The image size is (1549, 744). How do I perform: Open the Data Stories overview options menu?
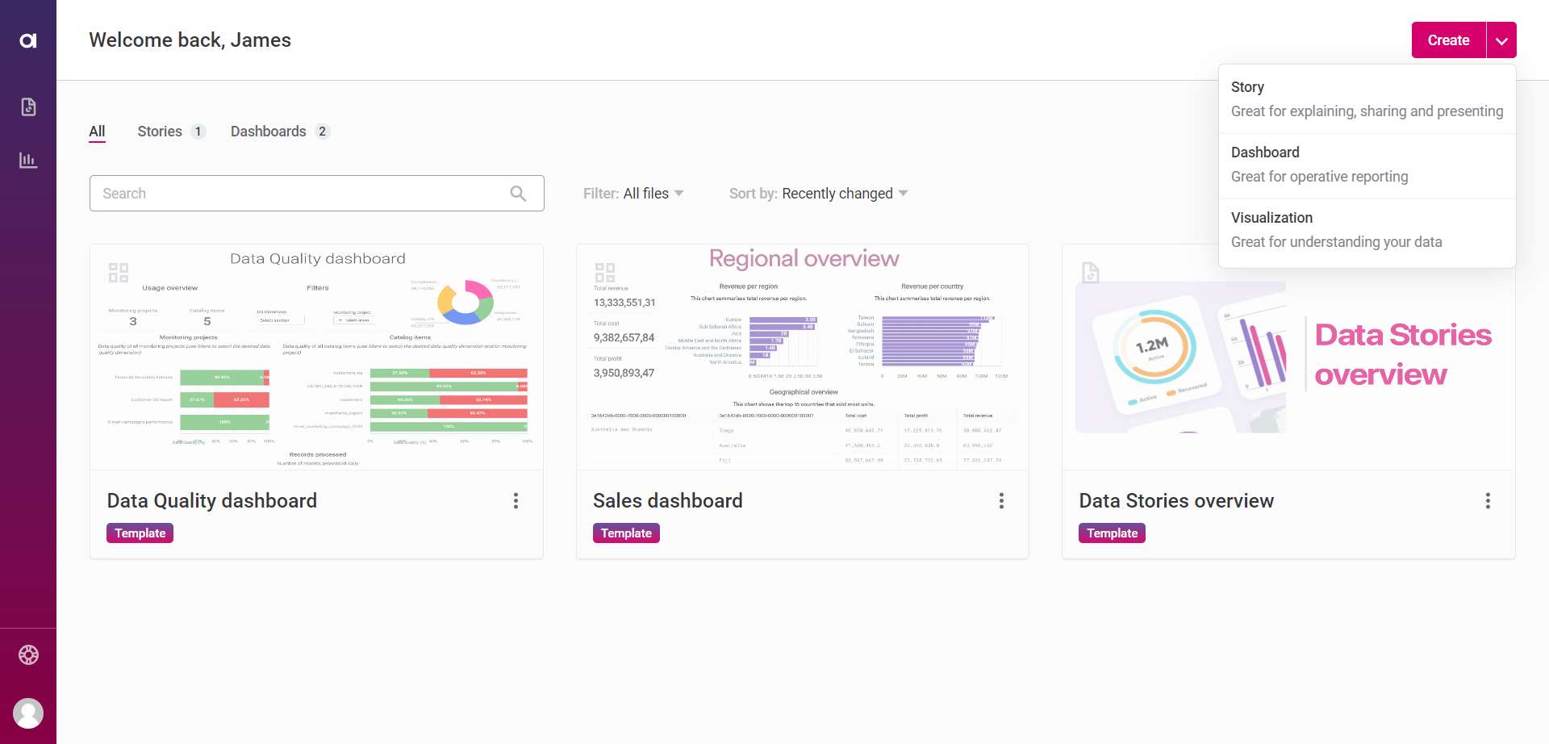click(x=1488, y=500)
